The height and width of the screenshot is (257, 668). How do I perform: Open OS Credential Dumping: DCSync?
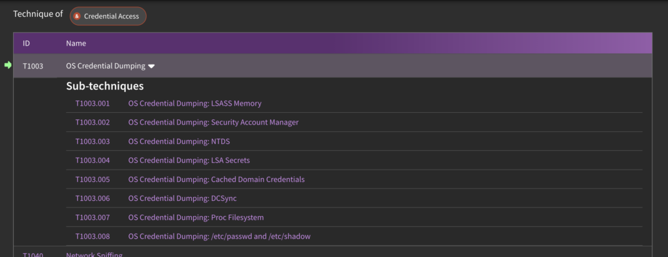[x=183, y=198]
